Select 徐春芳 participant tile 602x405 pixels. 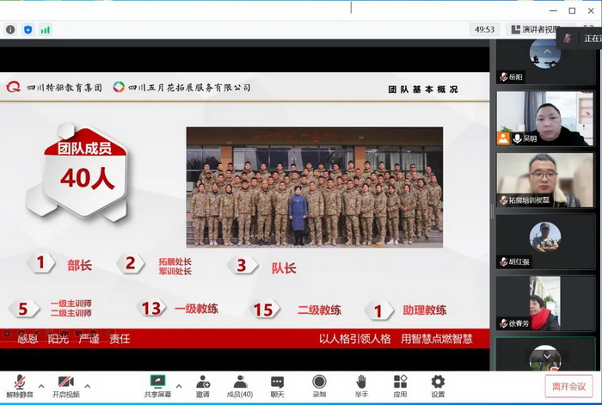(545, 304)
